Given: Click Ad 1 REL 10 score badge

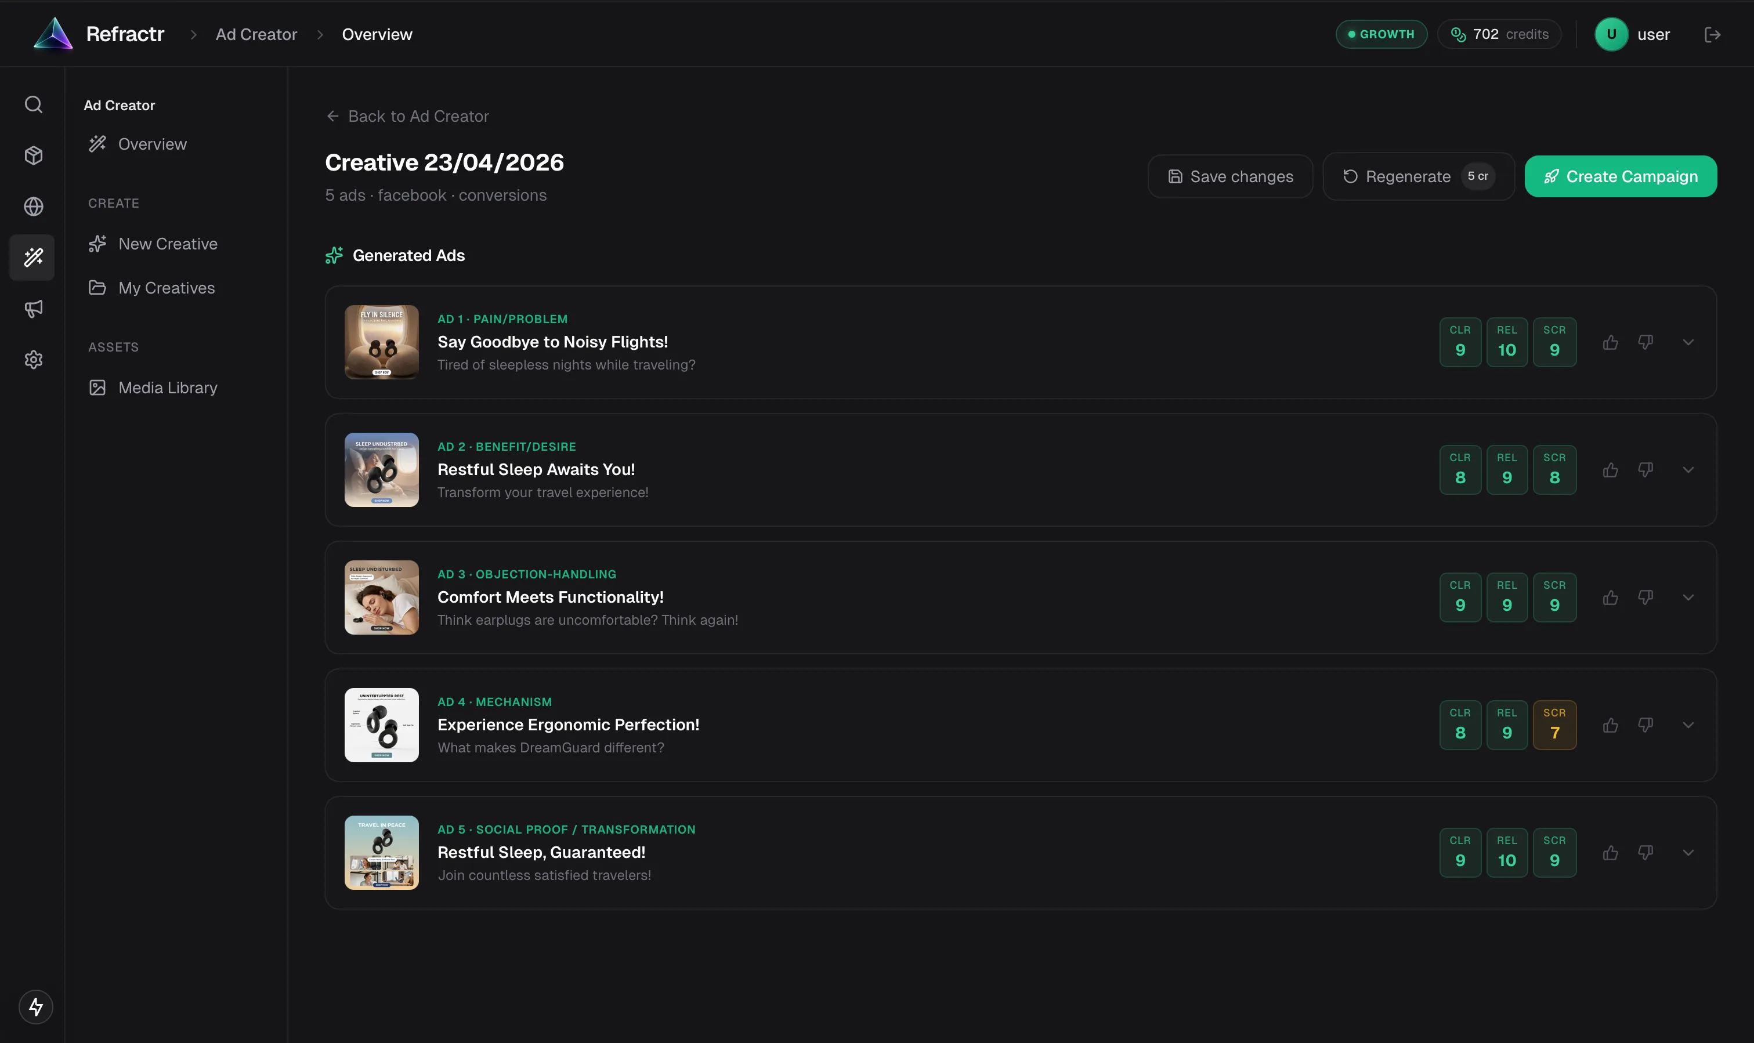Looking at the screenshot, I should point(1507,342).
